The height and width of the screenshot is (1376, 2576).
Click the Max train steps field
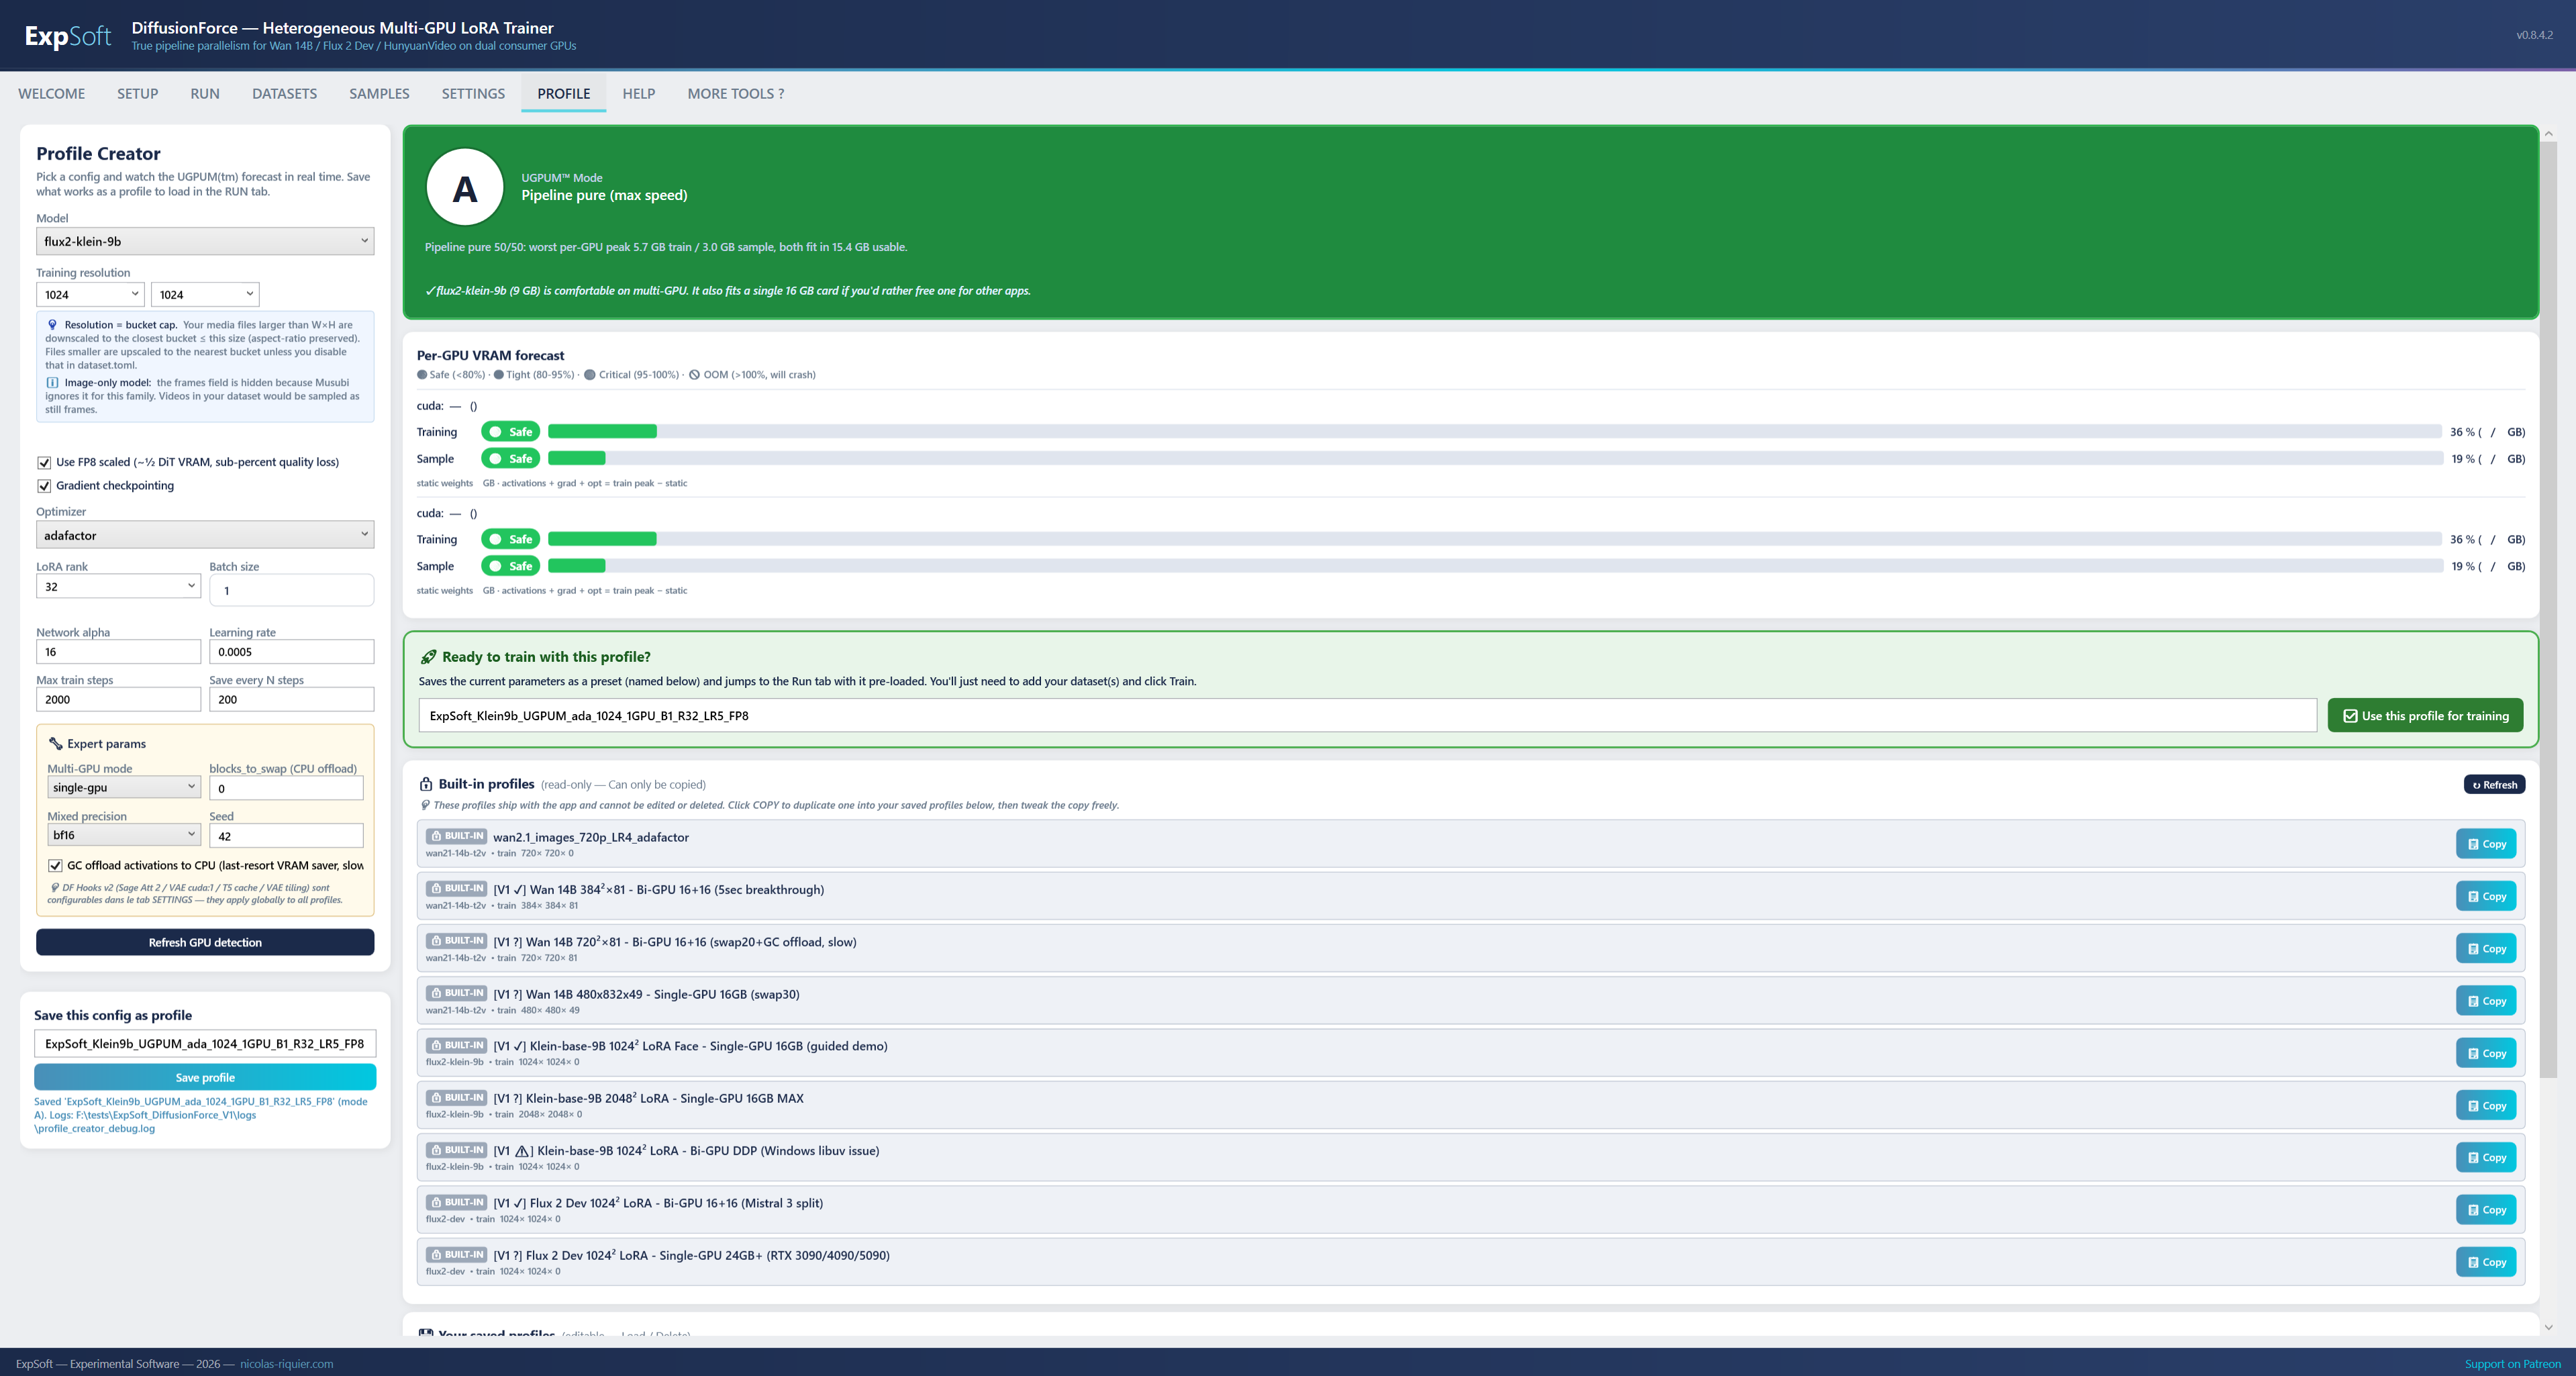coord(119,699)
